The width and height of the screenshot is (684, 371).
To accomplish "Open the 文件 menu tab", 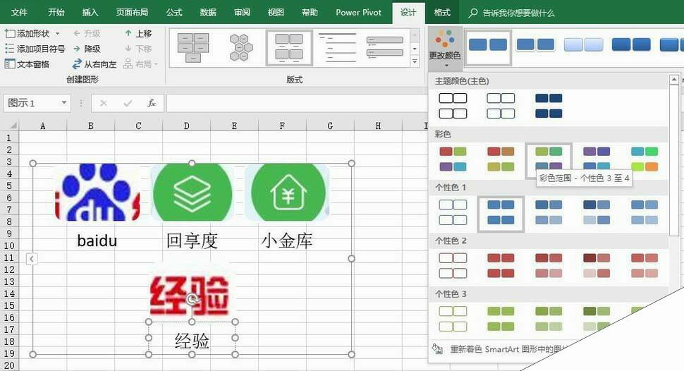I will pos(19,12).
